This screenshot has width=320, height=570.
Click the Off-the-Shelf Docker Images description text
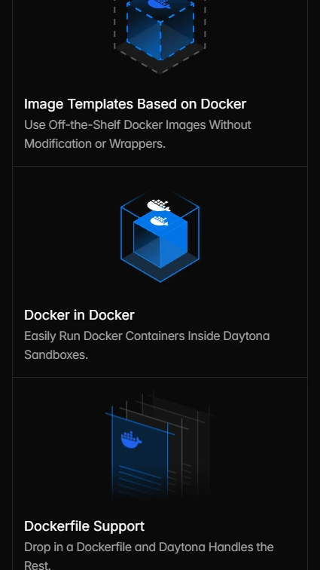(x=138, y=134)
